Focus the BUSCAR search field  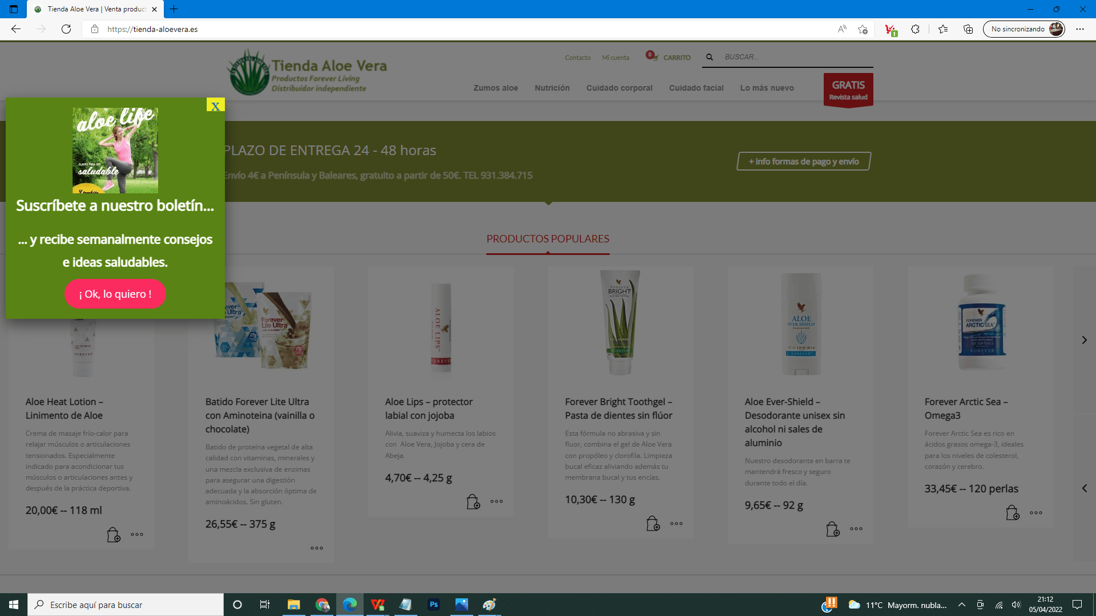click(796, 57)
